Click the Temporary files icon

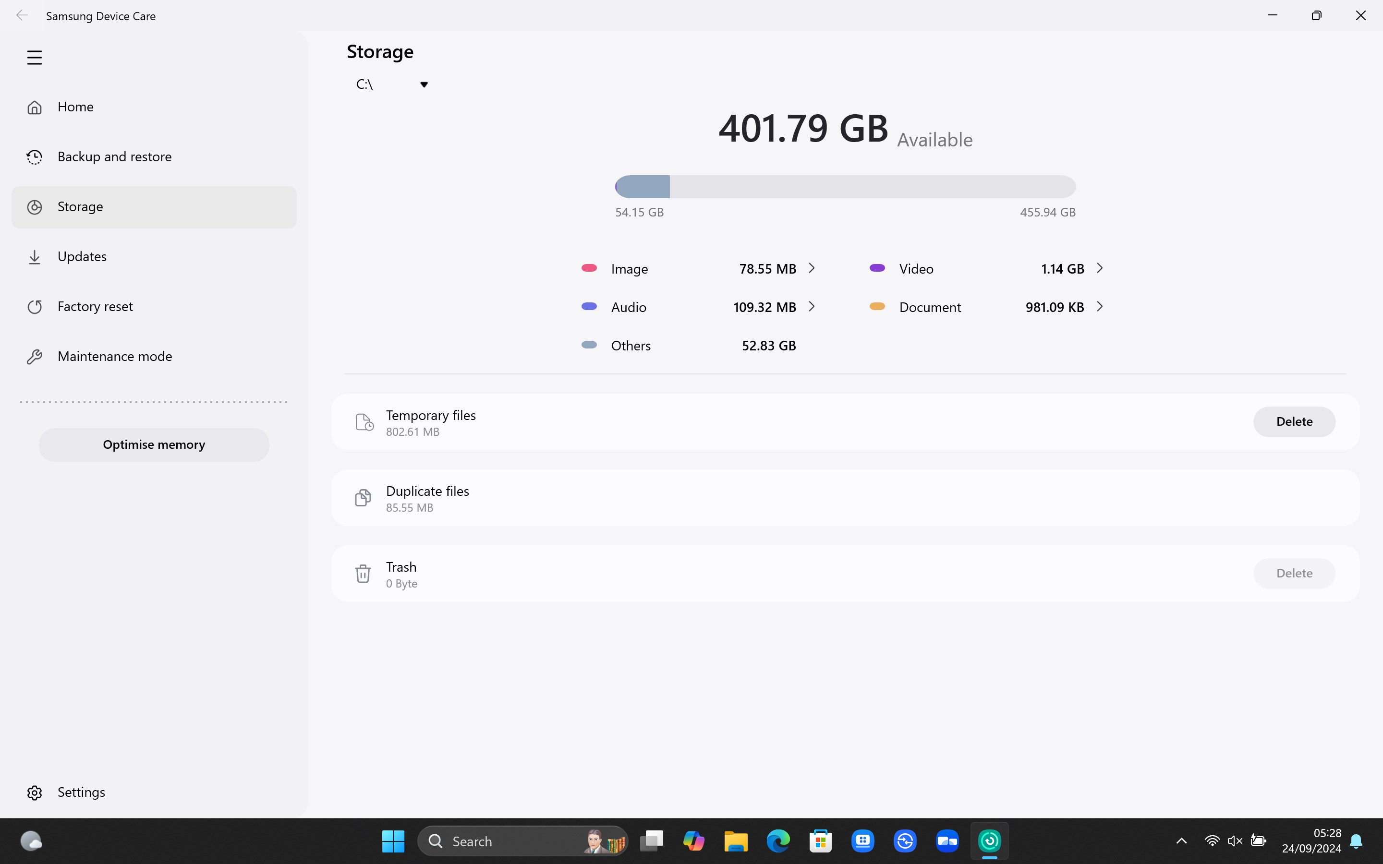(364, 422)
